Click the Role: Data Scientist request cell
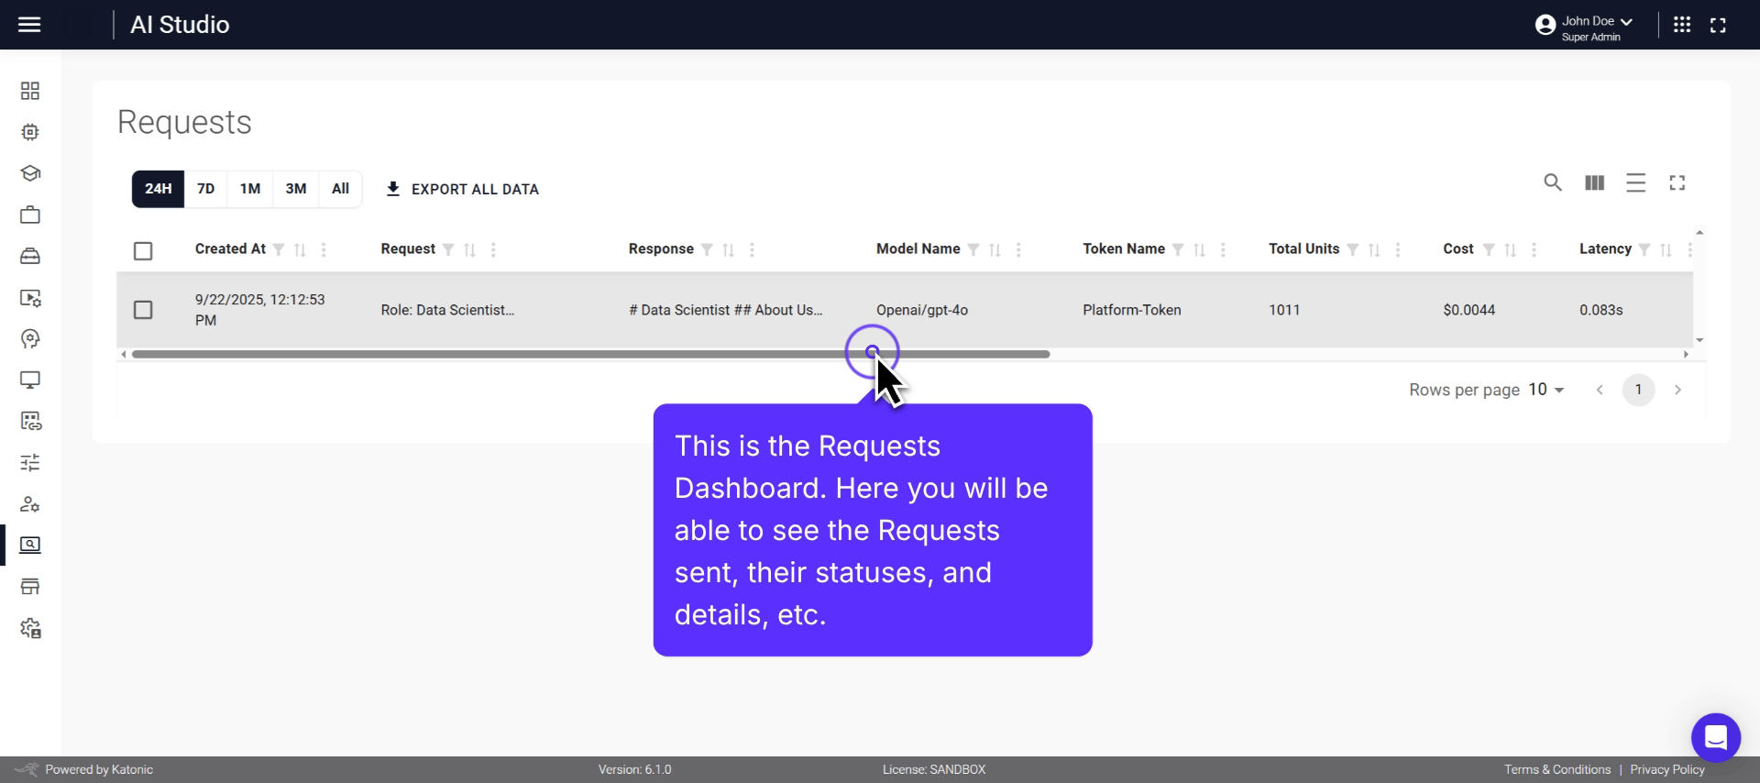 [447, 310]
